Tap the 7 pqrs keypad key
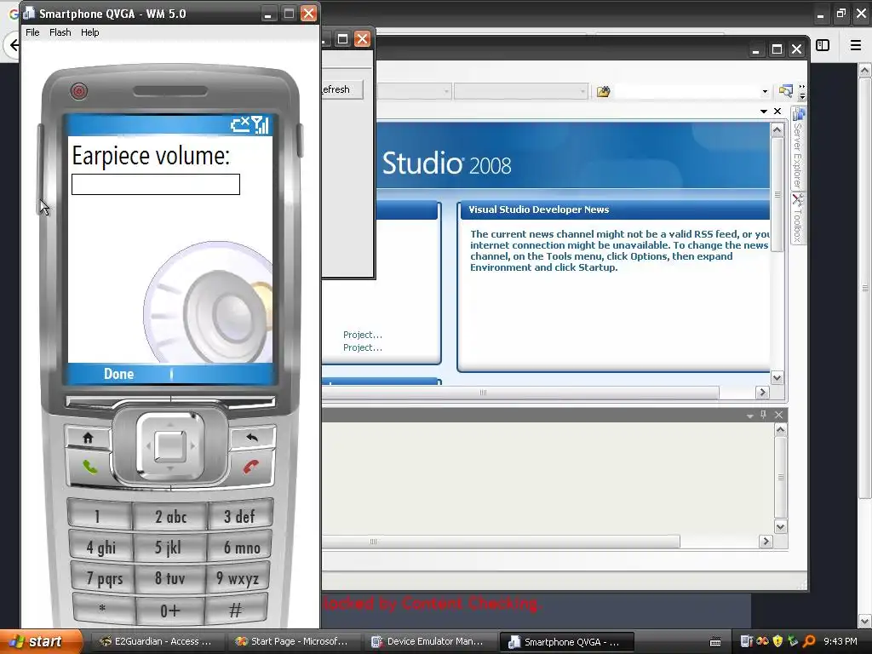 click(x=103, y=578)
